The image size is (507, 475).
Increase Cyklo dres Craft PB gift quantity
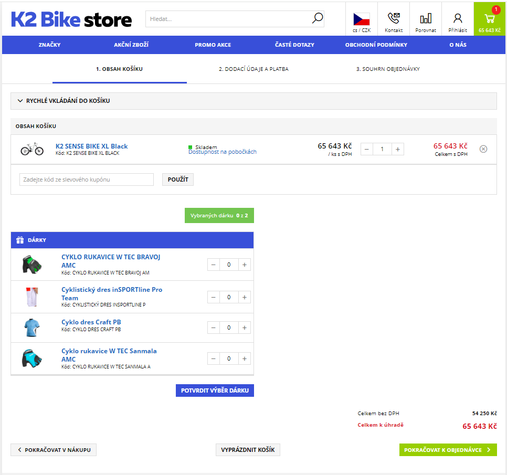coord(245,328)
